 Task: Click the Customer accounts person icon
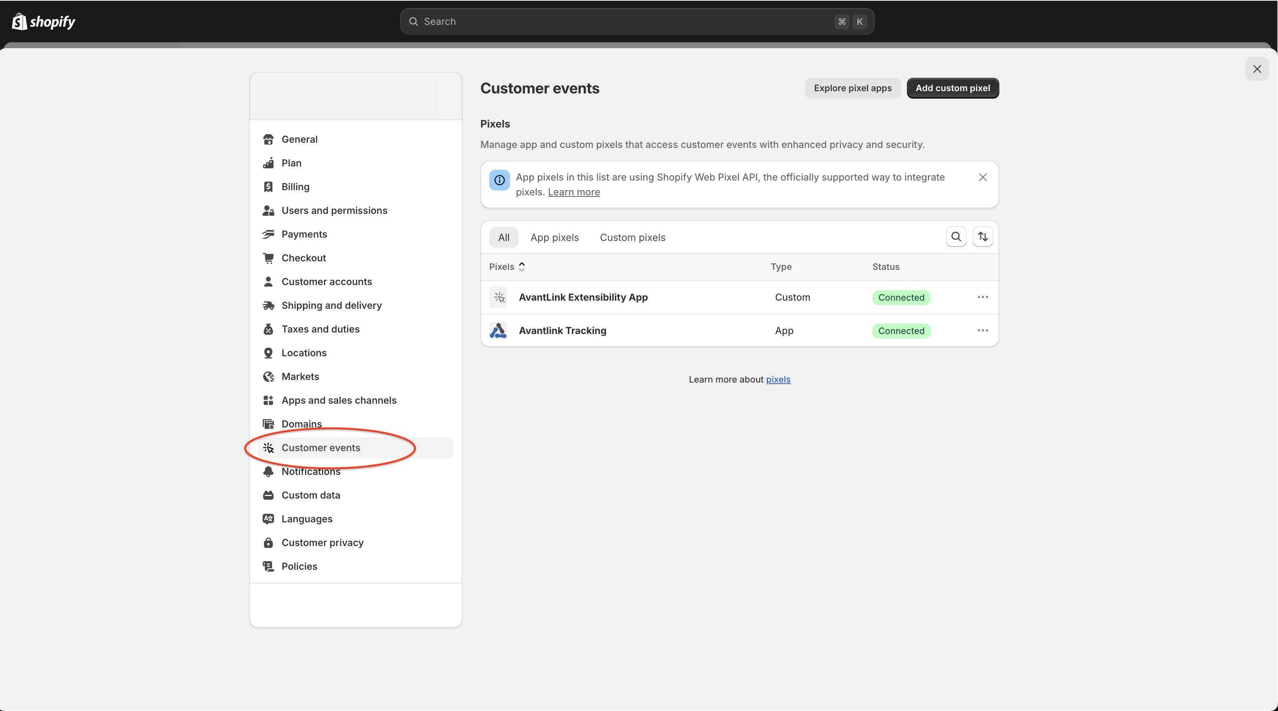click(268, 282)
